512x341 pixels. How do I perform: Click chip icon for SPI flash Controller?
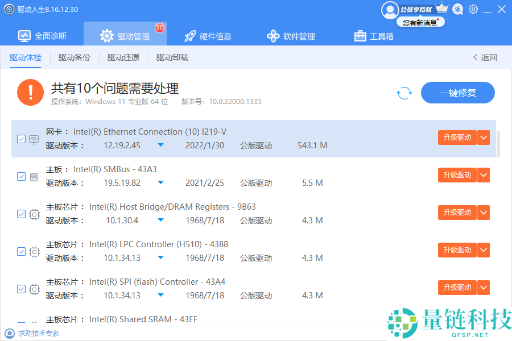(x=34, y=289)
